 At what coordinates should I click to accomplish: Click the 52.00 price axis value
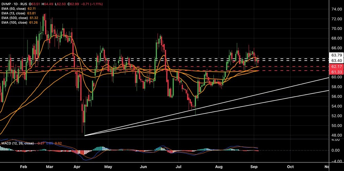(x=336, y=116)
